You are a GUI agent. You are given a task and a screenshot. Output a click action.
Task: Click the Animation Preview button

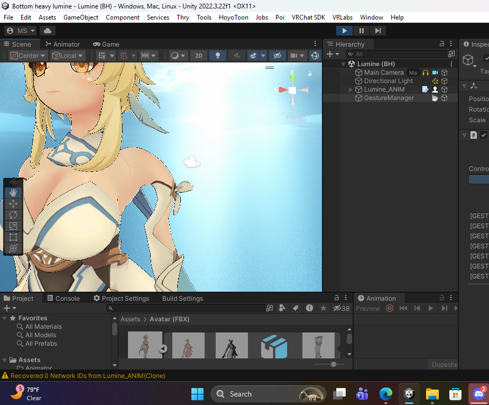368,308
